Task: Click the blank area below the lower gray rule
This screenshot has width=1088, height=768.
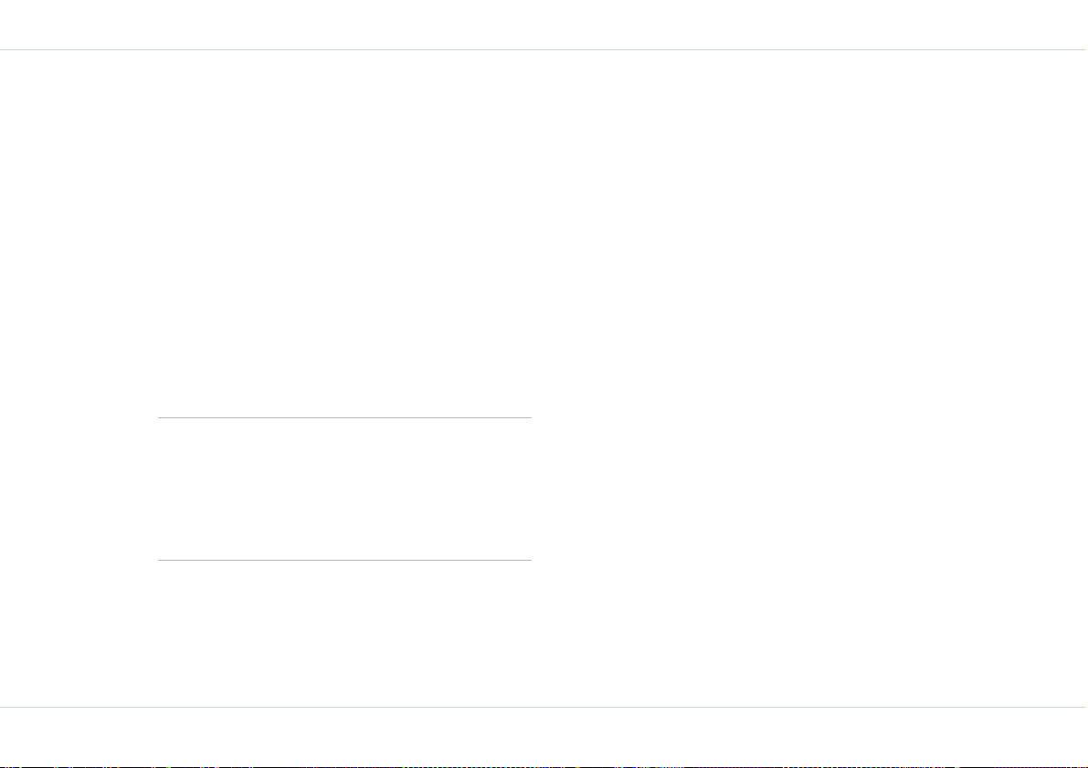Action: click(344, 634)
